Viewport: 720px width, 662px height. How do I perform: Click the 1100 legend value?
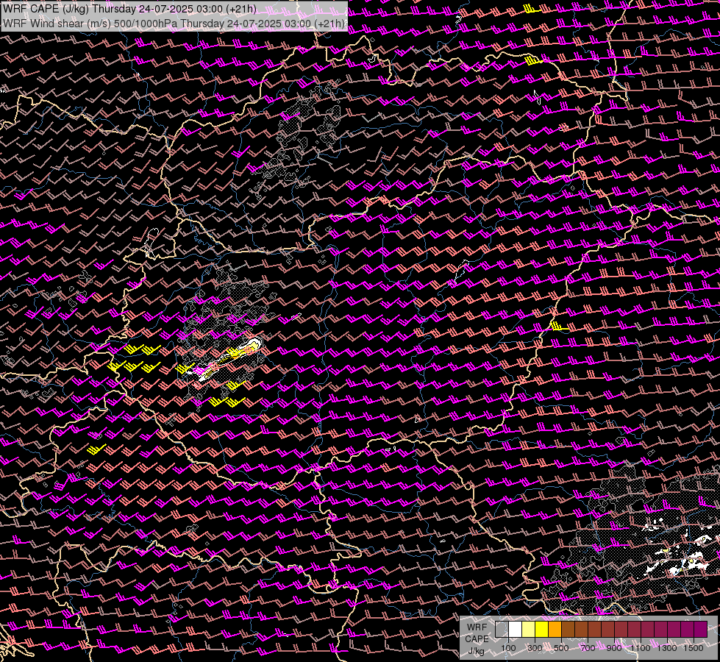click(641, 648)
